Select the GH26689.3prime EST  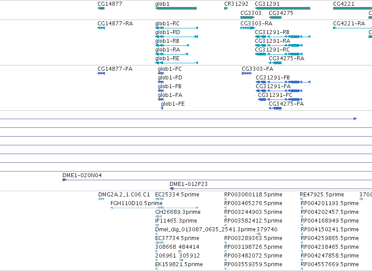[159, 216]
